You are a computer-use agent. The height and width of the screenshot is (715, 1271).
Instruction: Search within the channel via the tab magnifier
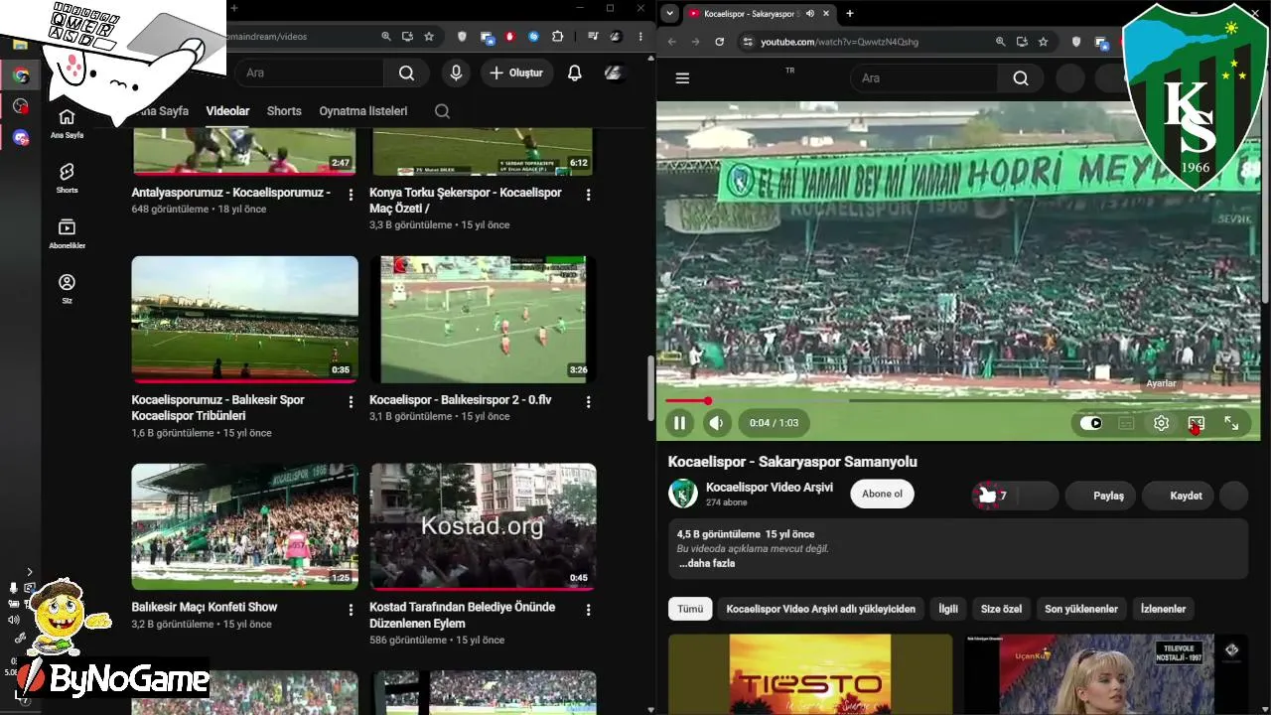point(443,111)
